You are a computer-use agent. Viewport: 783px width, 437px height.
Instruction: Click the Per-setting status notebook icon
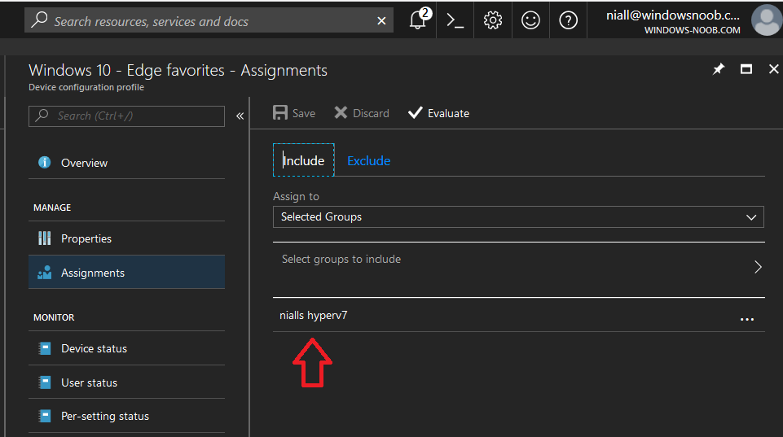45,416
